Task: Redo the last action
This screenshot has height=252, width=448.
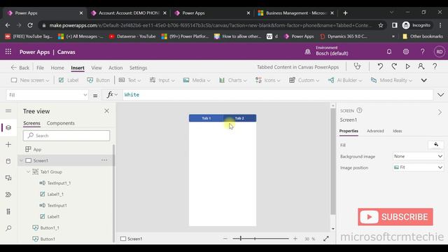Action: pyautogui.click(x=394, y=66)
